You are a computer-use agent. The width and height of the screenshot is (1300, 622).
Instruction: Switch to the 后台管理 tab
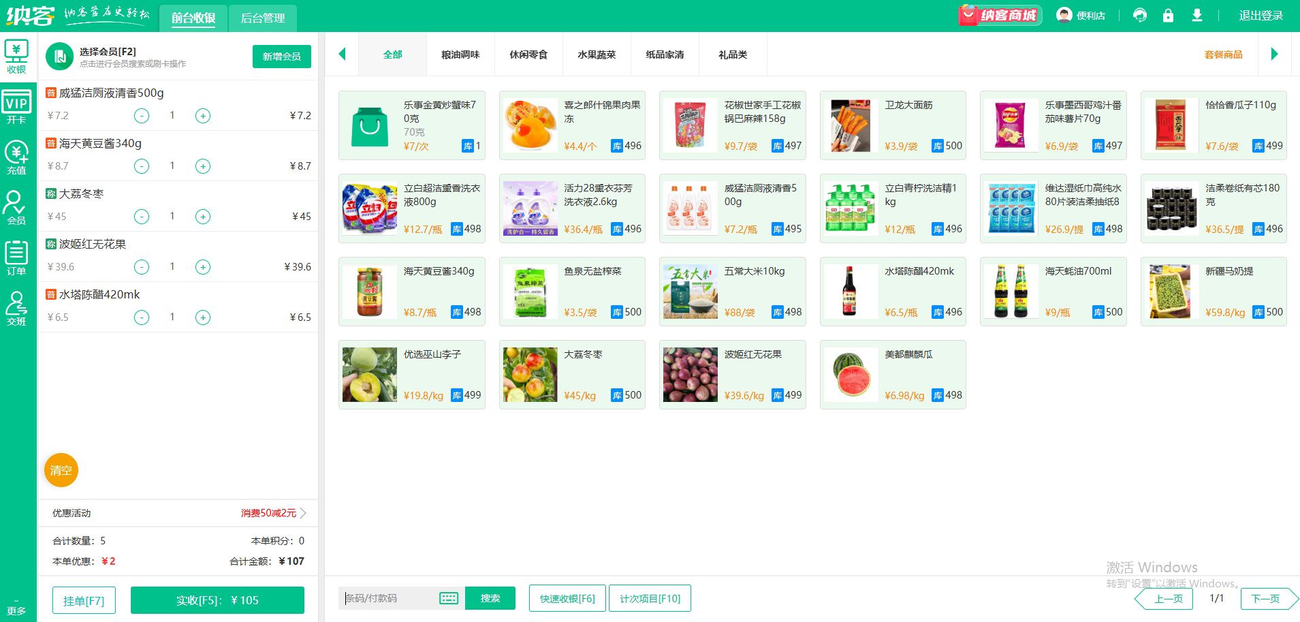pyautogui.click(x=263, y=18)
